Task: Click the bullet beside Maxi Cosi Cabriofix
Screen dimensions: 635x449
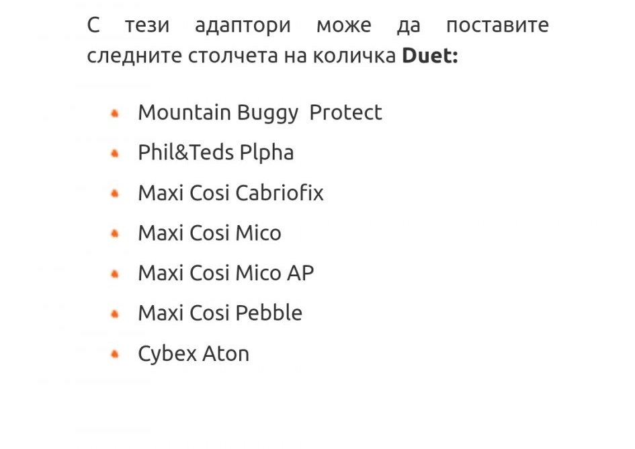Action: [115, 194]
